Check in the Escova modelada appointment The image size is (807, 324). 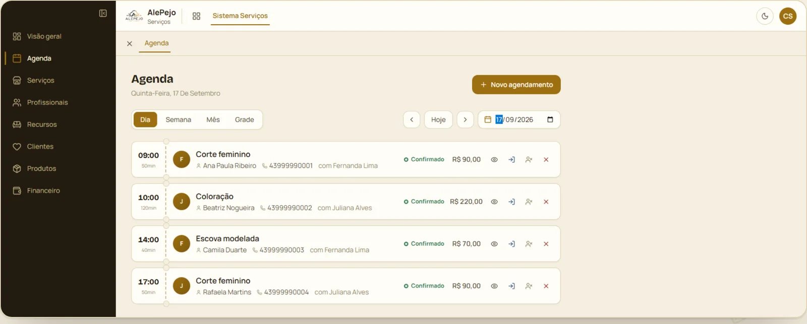(x=511, y=244)
